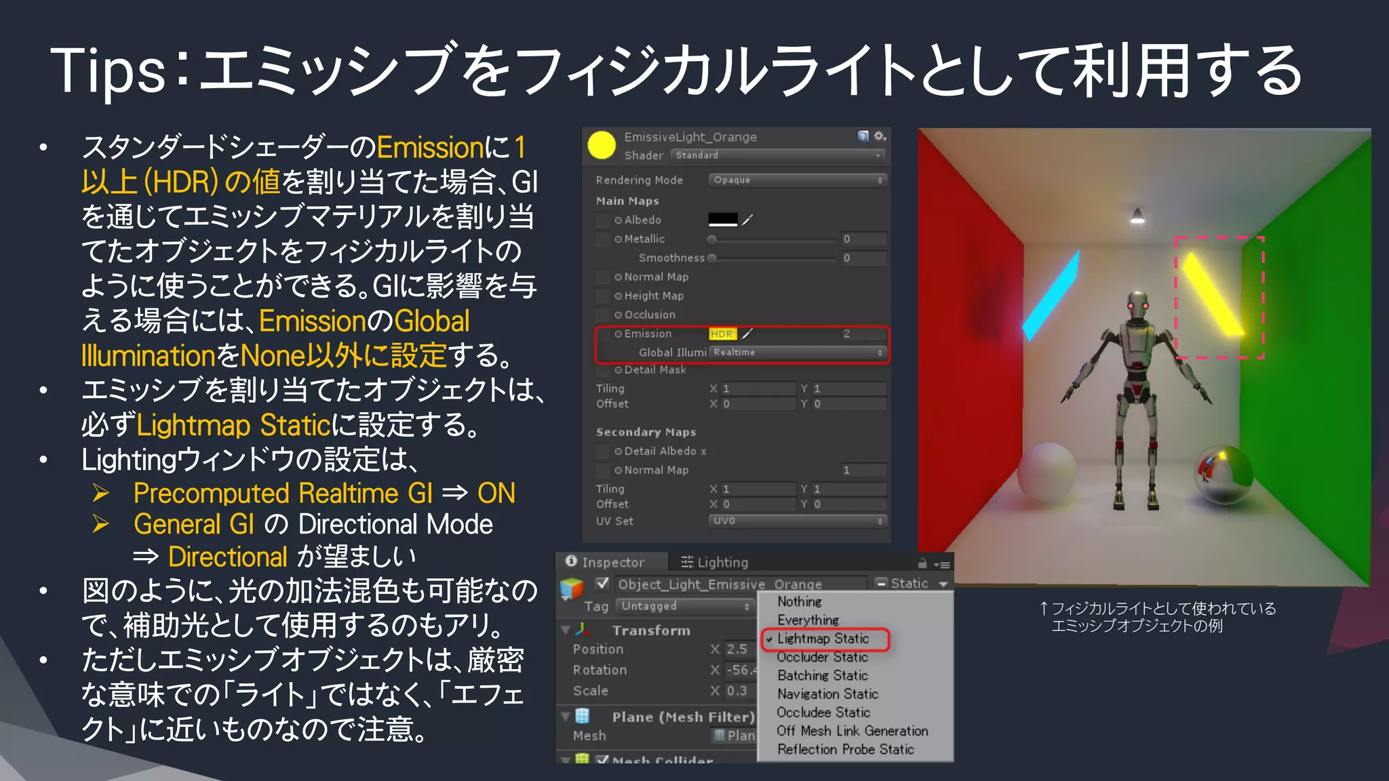
Task: Collapse the Plane Mesh Filter component
Action: click(x=565, y=716)
